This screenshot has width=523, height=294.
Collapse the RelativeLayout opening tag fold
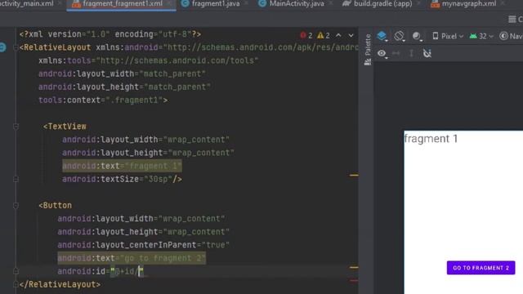coord(16,47)
